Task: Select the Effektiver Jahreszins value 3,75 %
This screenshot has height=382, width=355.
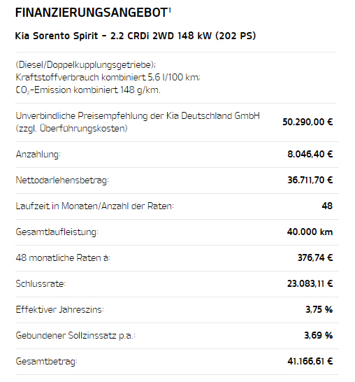Action: pyautogui.click(x=319, y=309)
